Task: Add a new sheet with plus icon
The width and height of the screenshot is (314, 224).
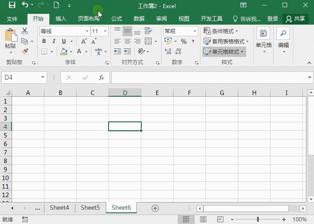Action: click(x=155, y=208)
